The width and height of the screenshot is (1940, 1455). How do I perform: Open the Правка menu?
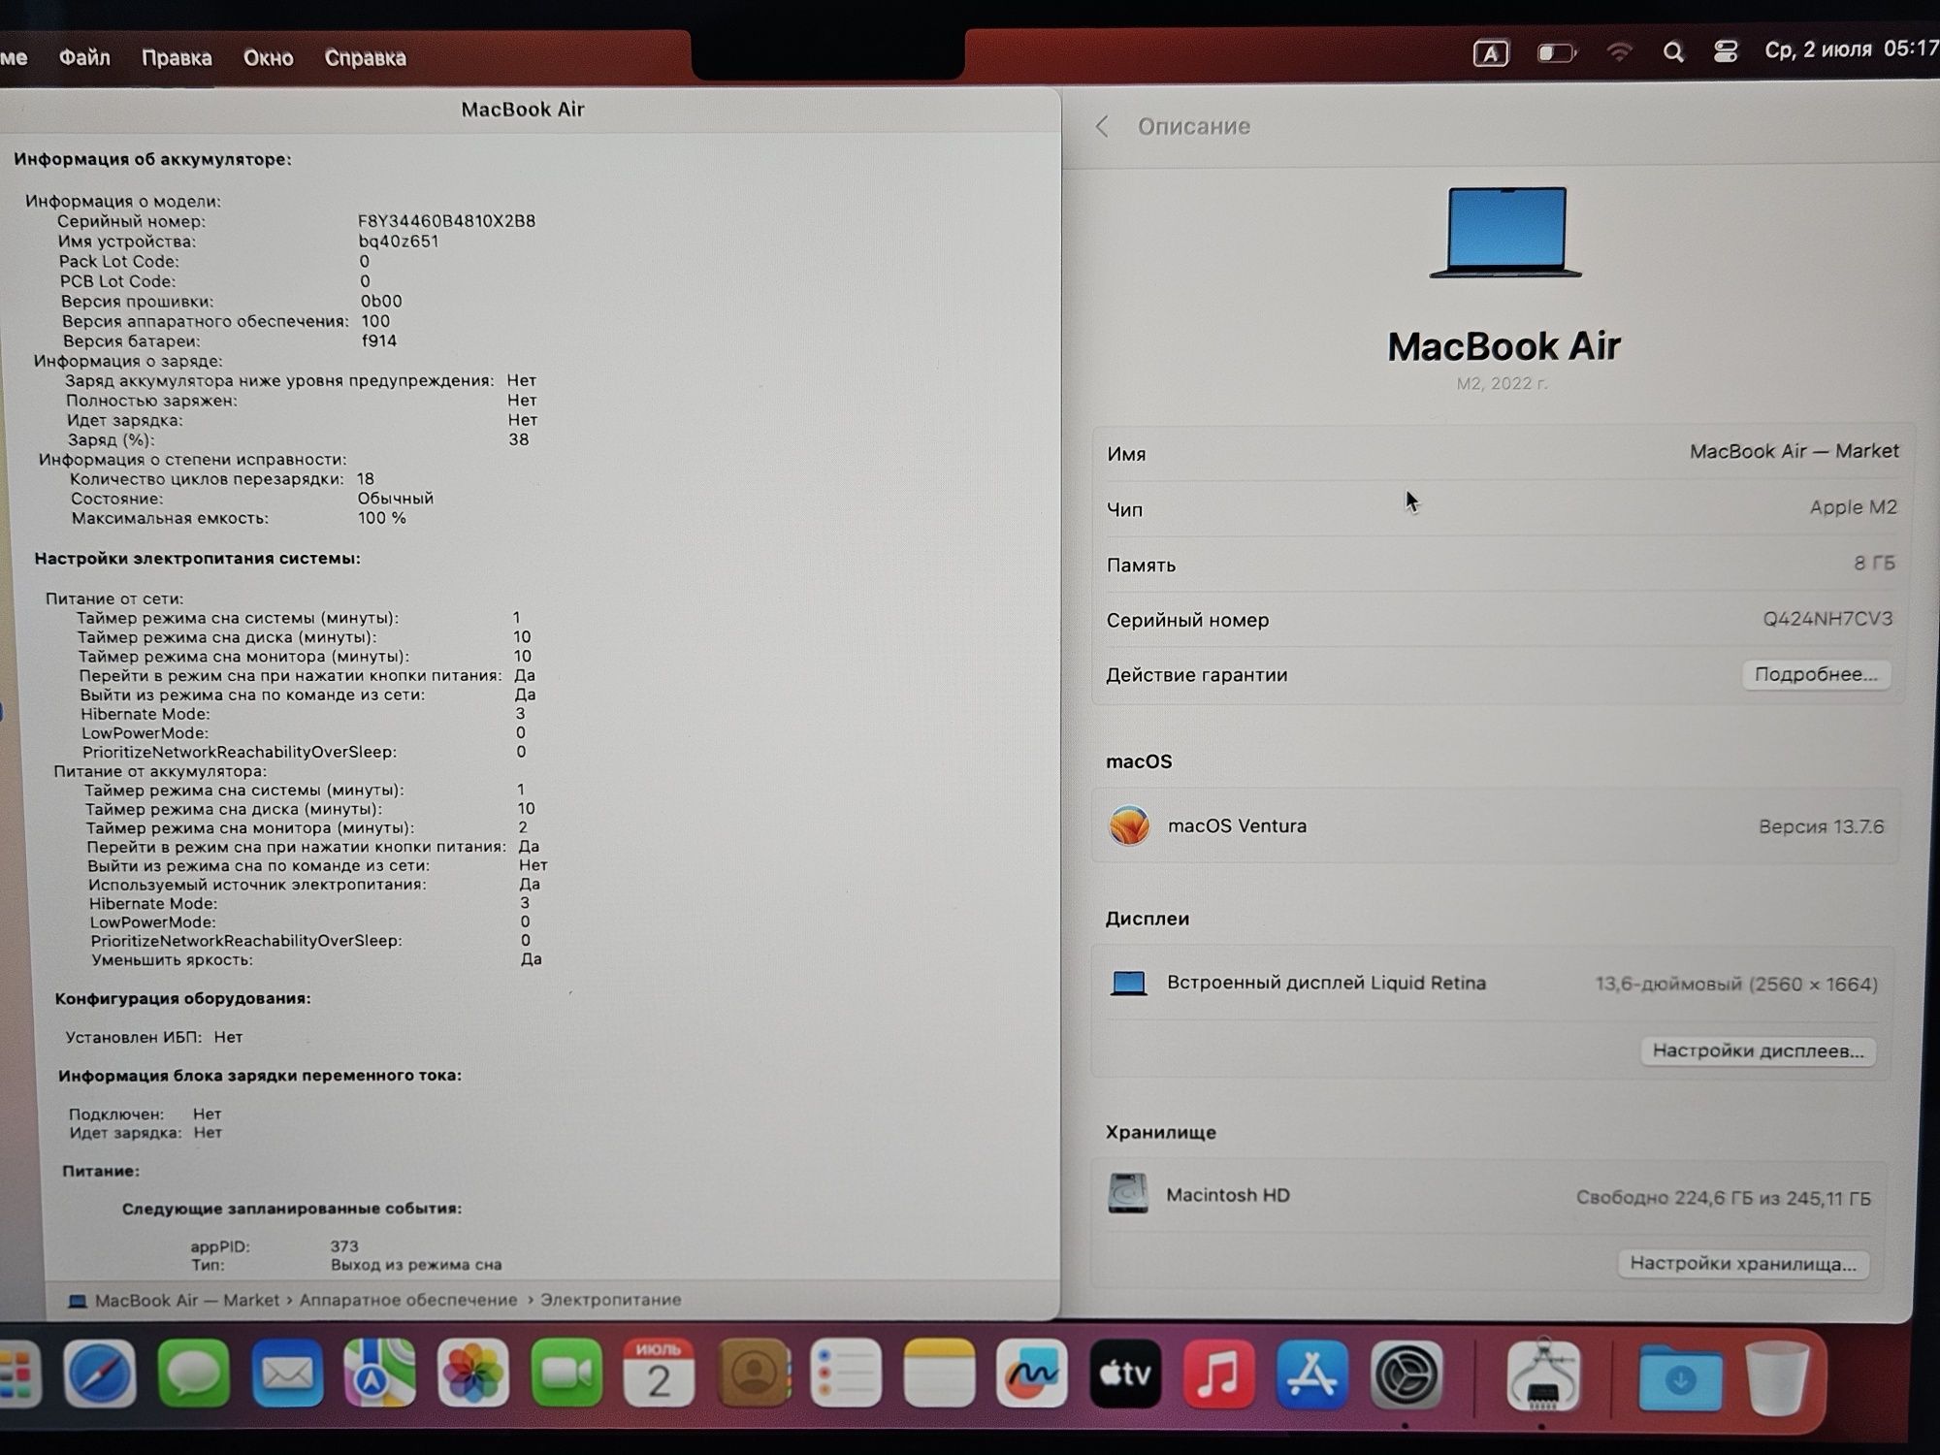click(x=177, y=57)
